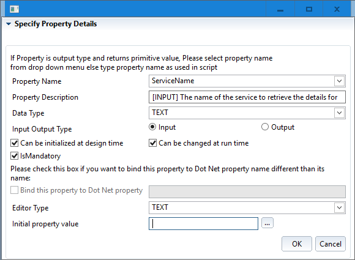Uncheck the IsMandatory checkbox

pyautogui.click(x=15, y=156)
